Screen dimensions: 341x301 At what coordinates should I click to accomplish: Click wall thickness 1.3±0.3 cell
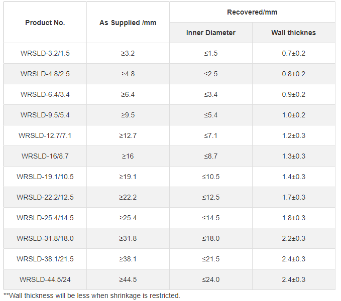click(x=294, y=156)
